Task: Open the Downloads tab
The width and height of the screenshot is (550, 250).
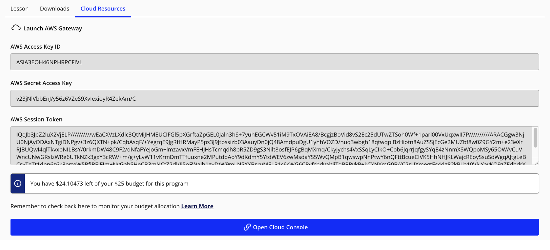Action: (55, 9)
